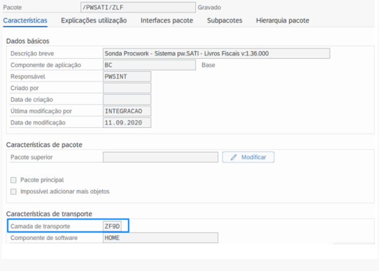Click the Data de criação label
This screenshot has width=379, height=271.
(x=32, y=100)
